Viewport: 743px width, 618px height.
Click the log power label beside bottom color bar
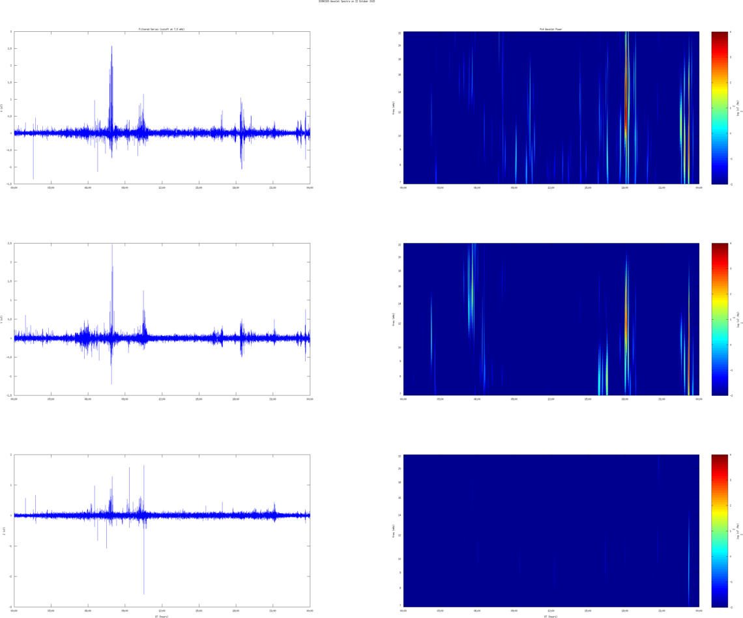pos(738,530)
